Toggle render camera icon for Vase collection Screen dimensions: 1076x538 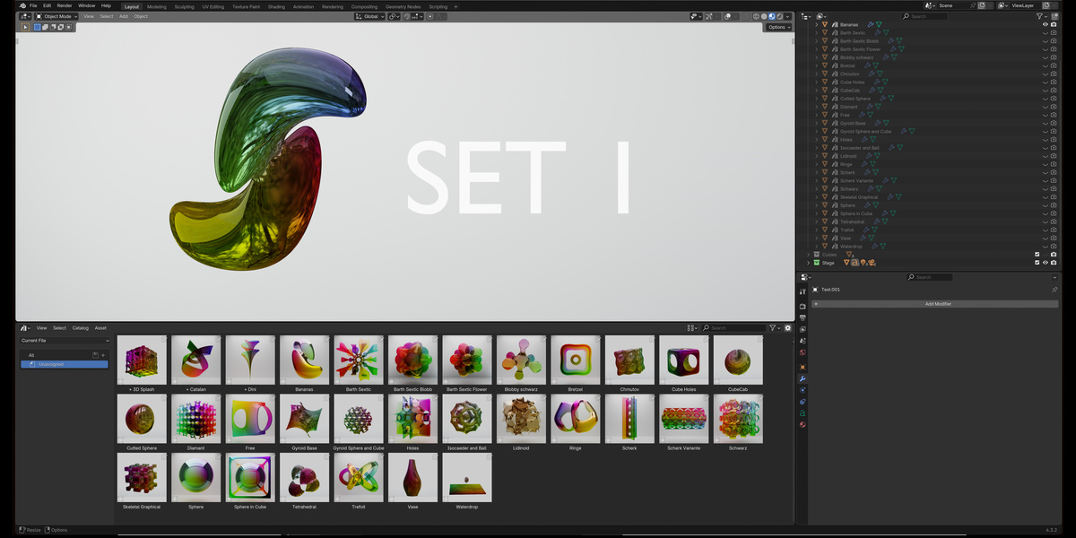coord(1054,238)
